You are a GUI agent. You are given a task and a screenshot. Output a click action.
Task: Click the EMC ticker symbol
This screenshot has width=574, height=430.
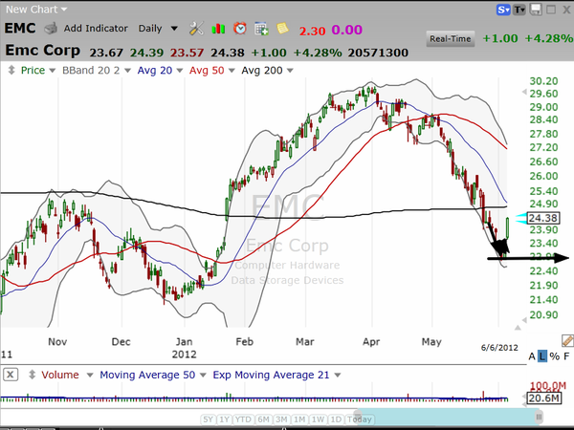[20, 28]
